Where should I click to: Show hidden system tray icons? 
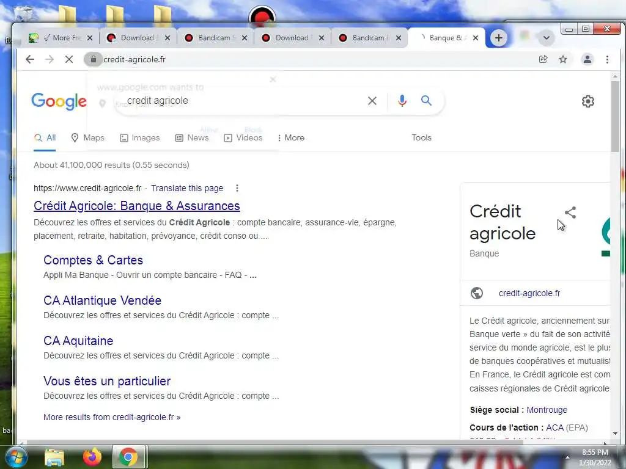tap(567, 457)
